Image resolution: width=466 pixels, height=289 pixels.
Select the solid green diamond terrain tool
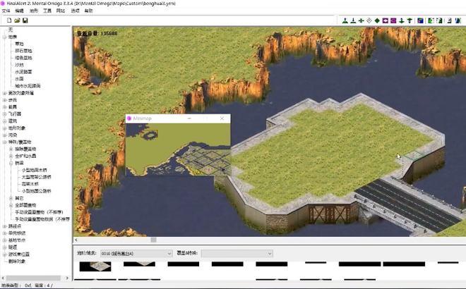point(377,20)
